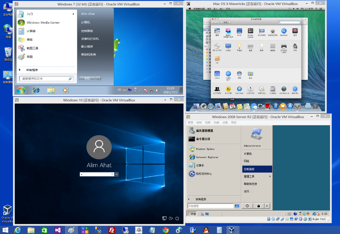
Task: Click the host Windows Start button
Action: [x=5, y=230]
